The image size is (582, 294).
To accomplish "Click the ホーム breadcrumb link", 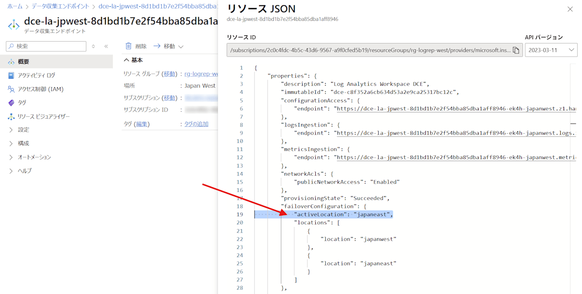I will 15,7.
